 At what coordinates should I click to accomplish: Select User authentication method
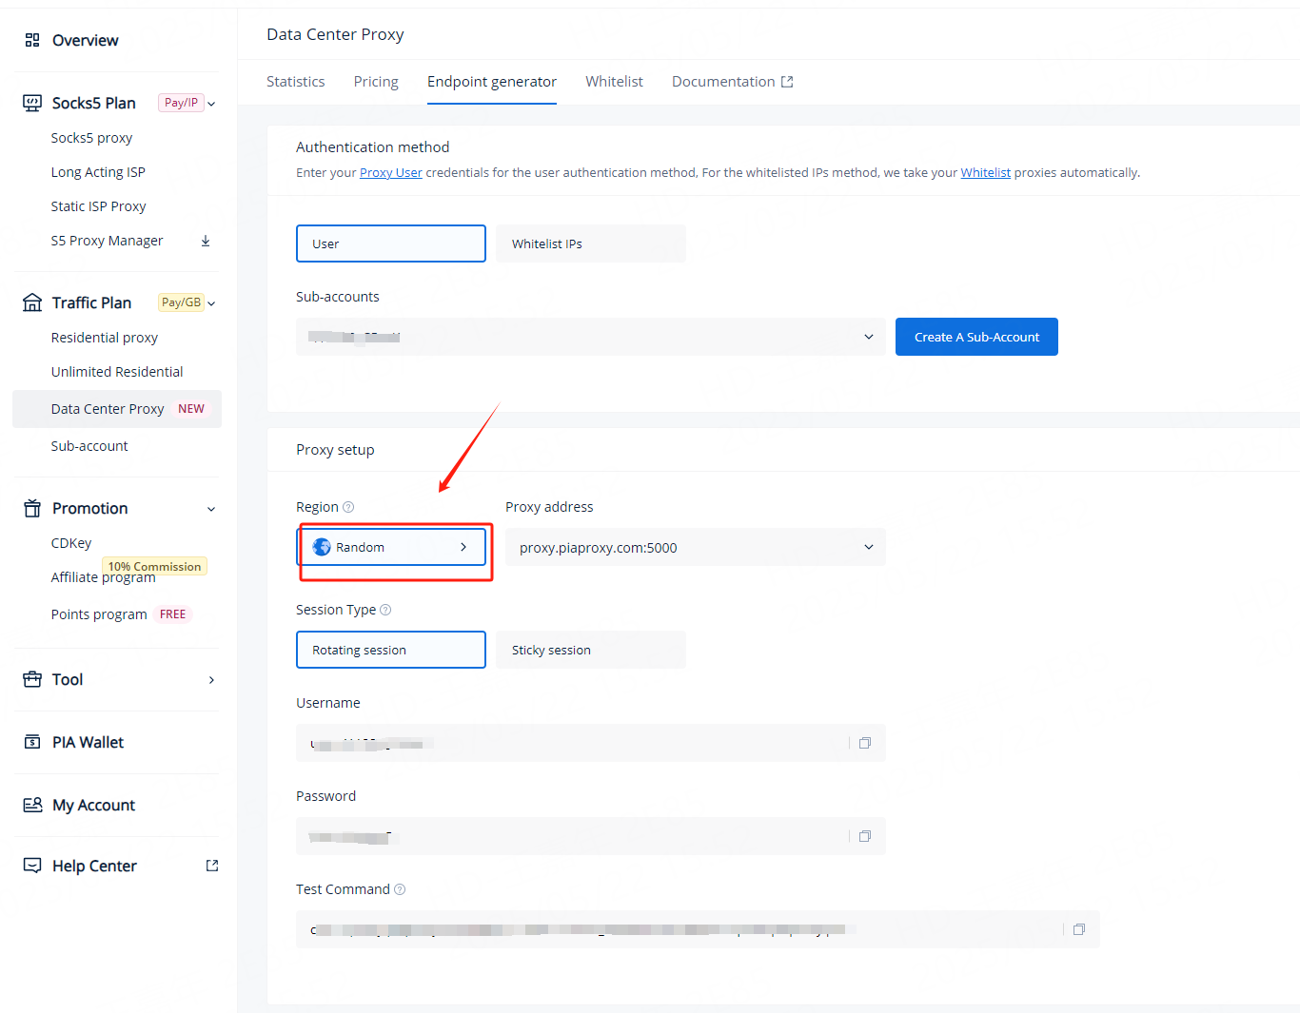tap(390, 244)
